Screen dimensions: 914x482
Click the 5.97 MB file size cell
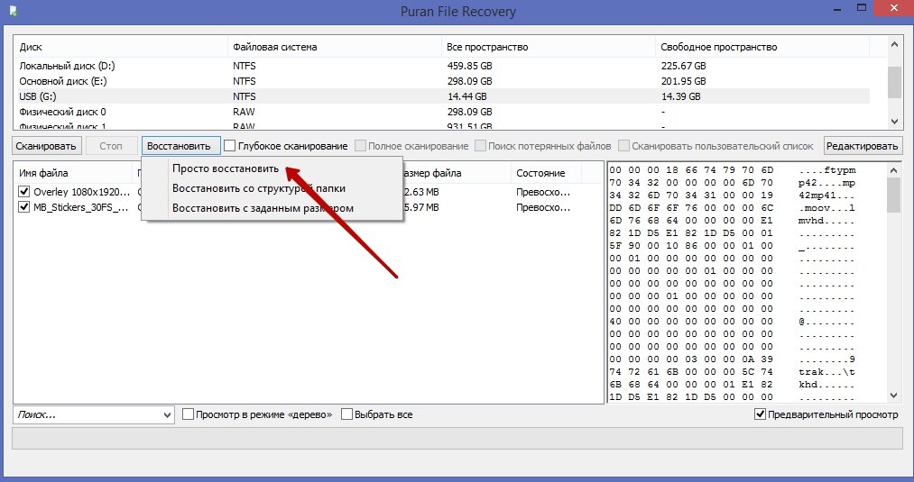(x=421, y=207)
